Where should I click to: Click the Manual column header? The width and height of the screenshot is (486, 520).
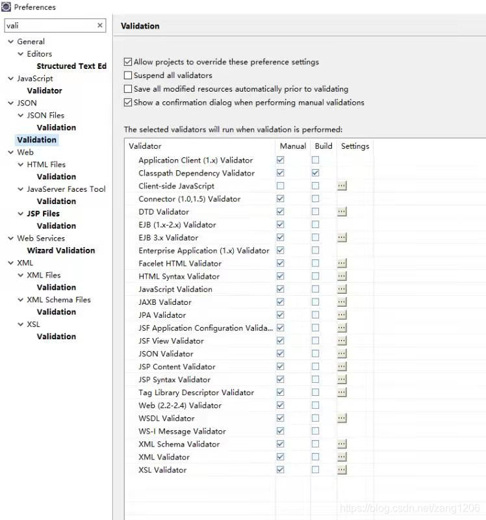click(x=293, y=146)
